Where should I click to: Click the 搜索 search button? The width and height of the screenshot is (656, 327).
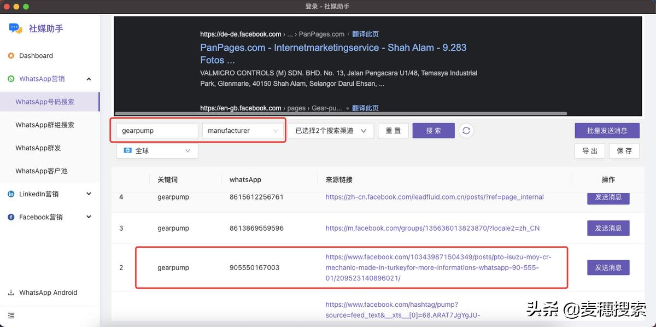433,131
